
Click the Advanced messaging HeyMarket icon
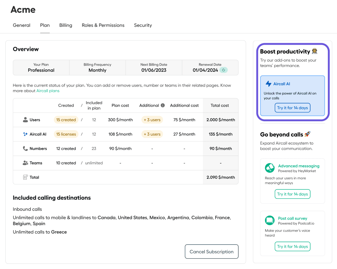click(269, 168)
